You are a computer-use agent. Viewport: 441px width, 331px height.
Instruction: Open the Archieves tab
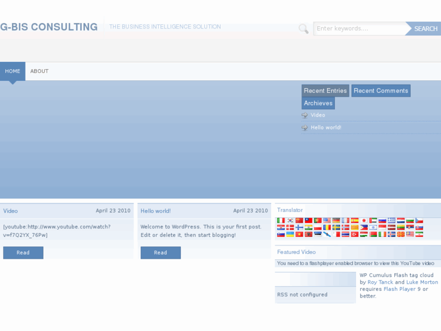point(318,103)
